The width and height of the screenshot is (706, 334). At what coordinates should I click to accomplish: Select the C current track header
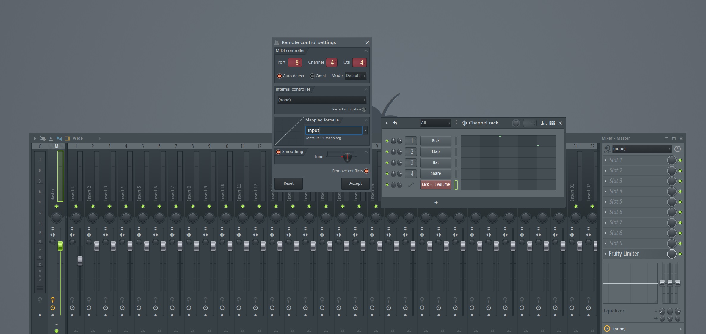(40, 146)
